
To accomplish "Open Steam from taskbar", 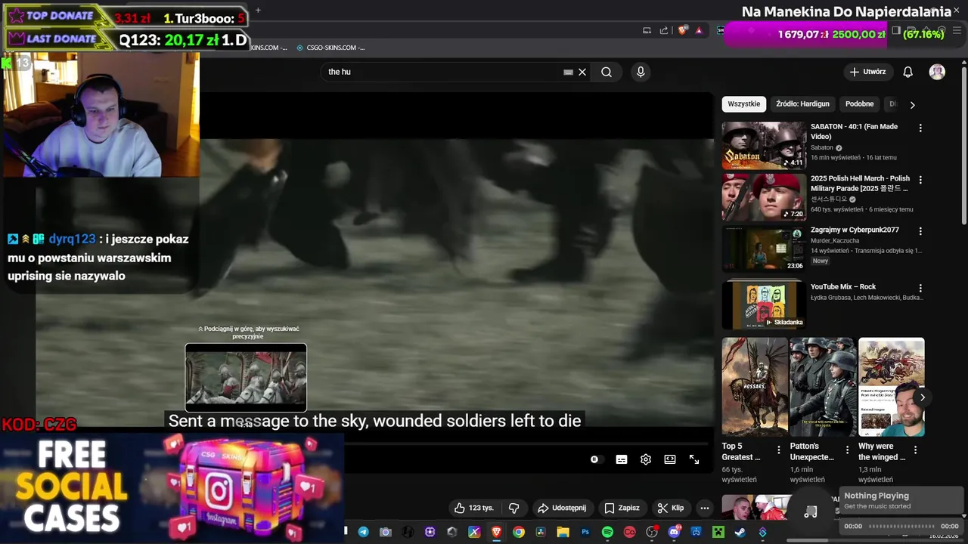I will [x=740, y=532].
